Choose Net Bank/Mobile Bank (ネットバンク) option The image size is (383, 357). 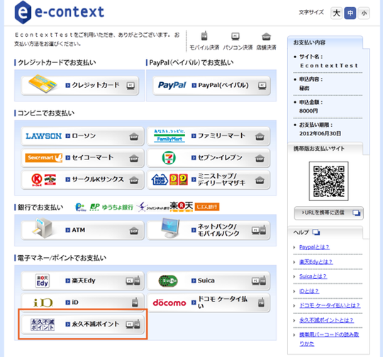[209, 230]
